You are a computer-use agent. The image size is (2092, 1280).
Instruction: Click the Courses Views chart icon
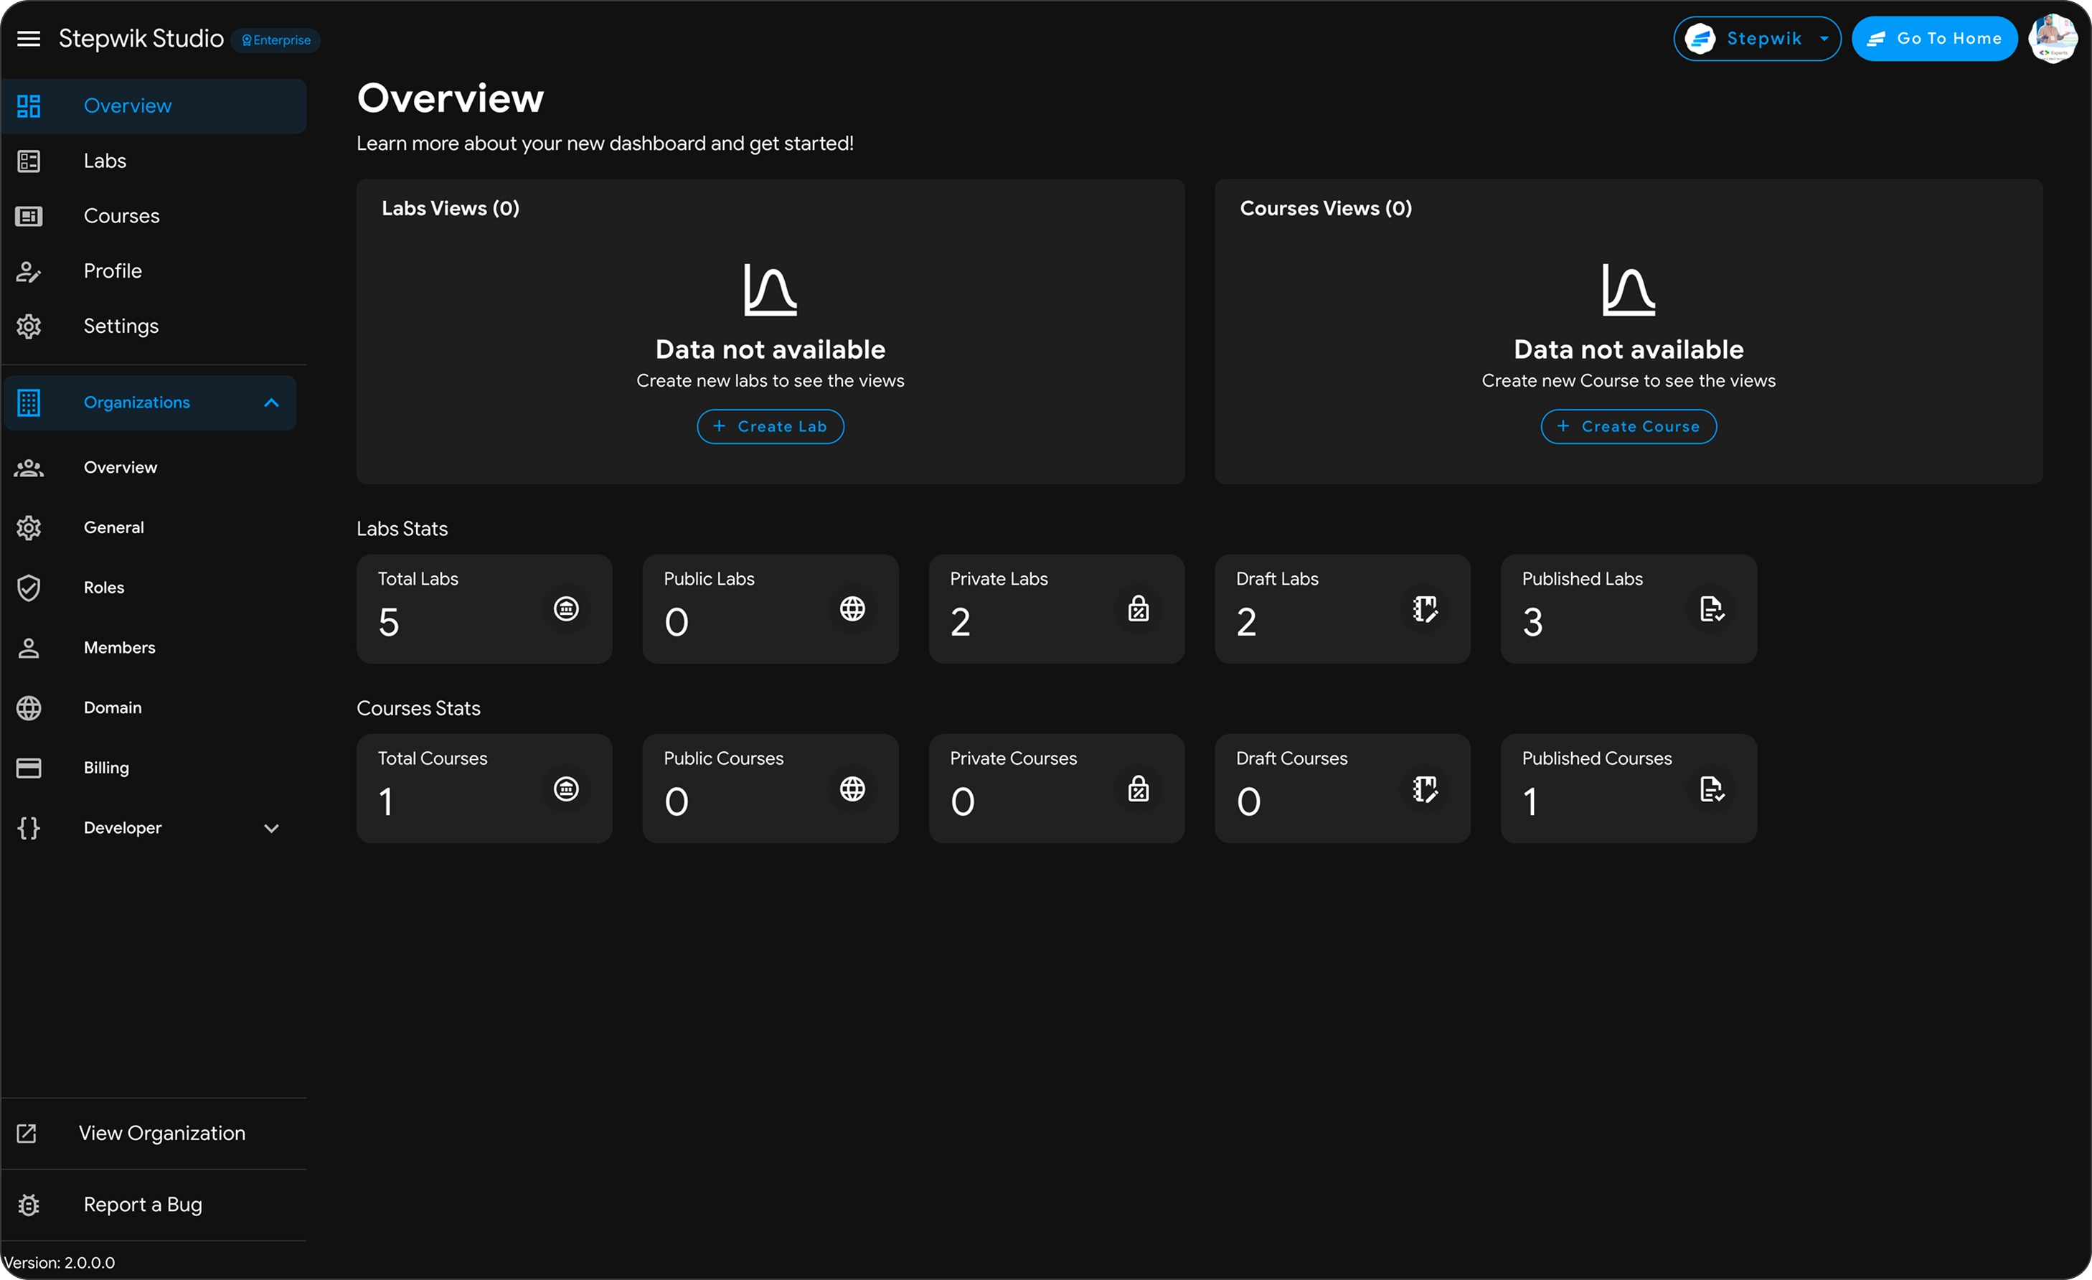tap(1629, 290)
